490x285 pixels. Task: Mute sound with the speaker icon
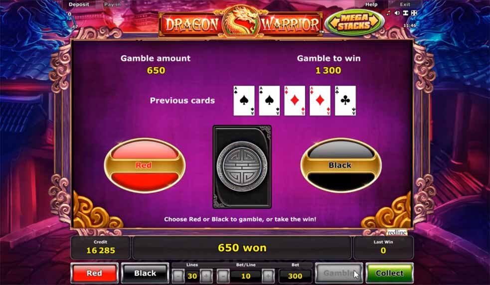[397, 13]
